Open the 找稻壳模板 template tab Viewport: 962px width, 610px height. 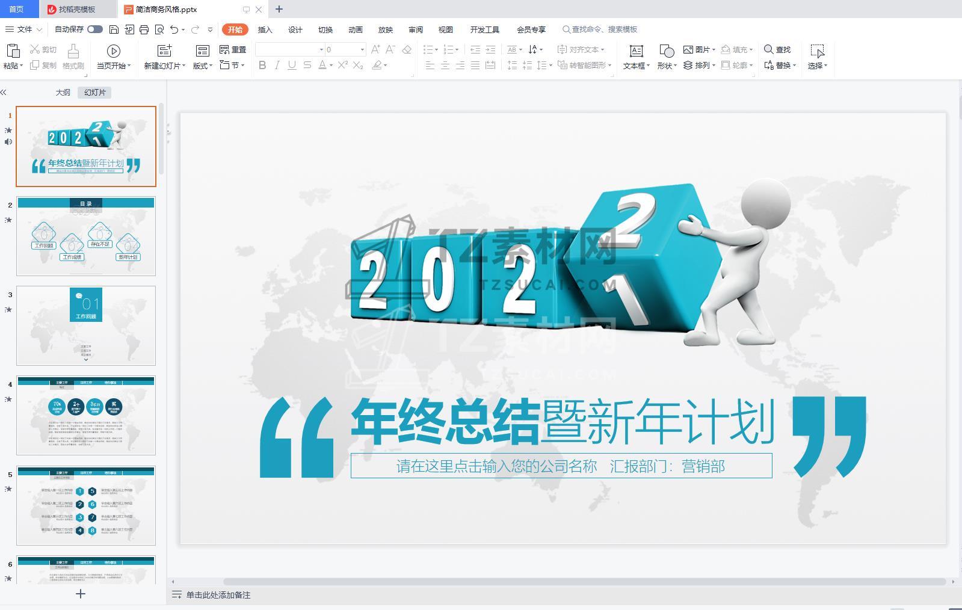tap(77, 9)
